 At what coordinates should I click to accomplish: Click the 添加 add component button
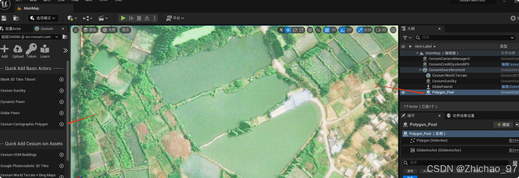pos(503,125)
